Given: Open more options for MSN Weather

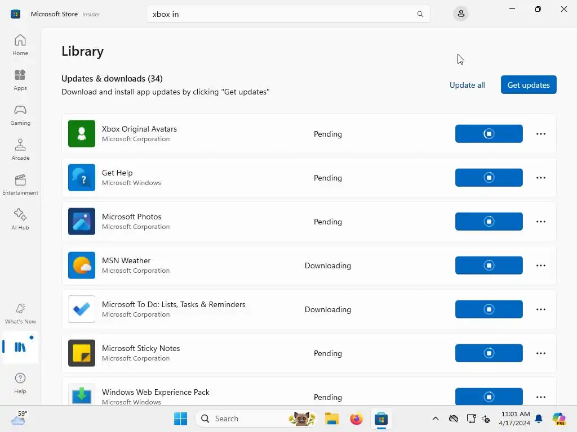Looking at the screenshot, I should pyautogui.click(x=540, y=265).
